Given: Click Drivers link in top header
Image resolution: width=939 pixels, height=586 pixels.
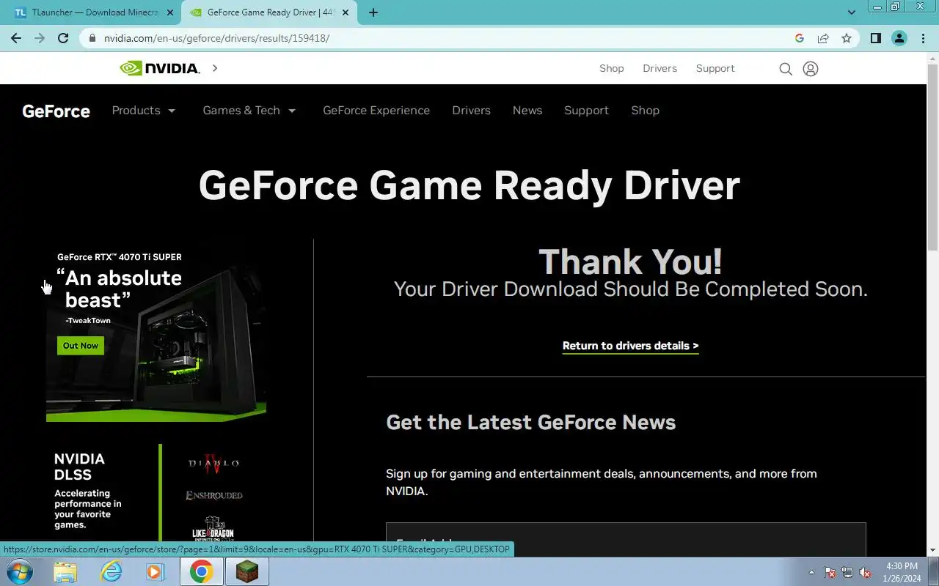Looking at the screenshot, I should tap(660, 68).
